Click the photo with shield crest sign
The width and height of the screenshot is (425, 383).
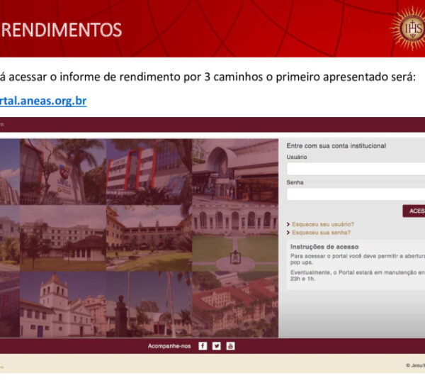(62, 172)
